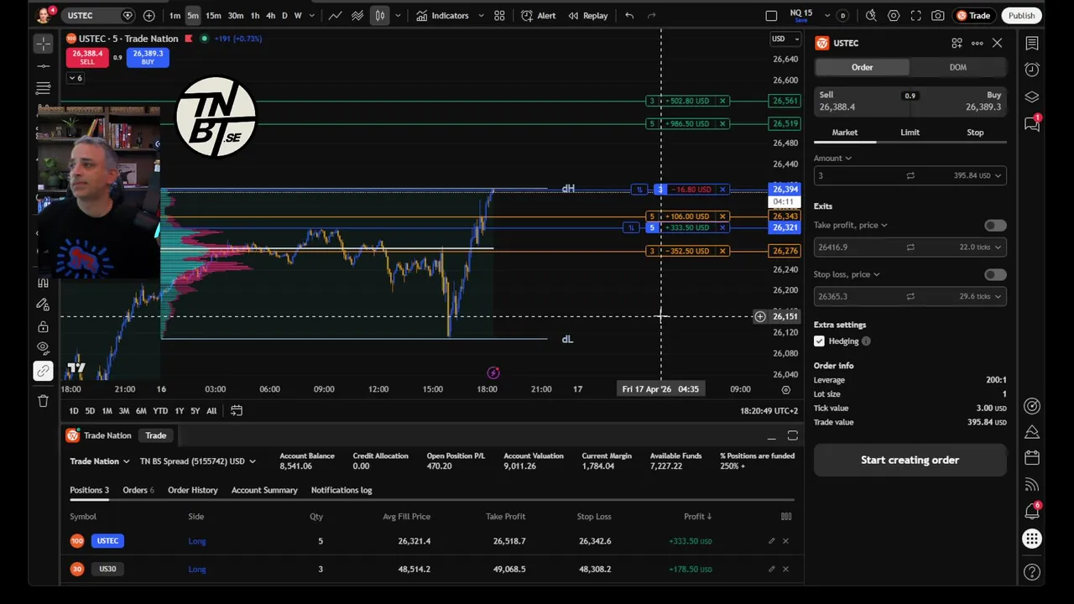The width and height of the screenshot is (1074, 604).
Task: Open the Help Center question icon
Action: coord(1032,572)
